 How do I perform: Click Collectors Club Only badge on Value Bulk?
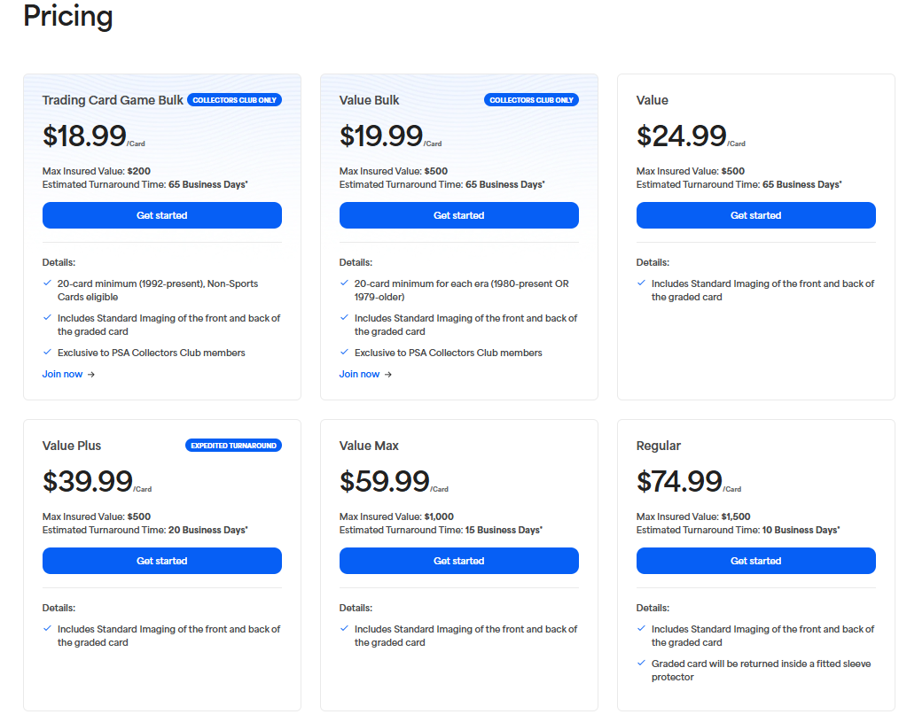coord(531,100)
